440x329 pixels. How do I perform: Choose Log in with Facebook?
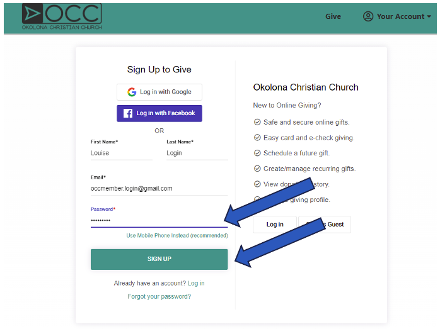pos(159,113)
